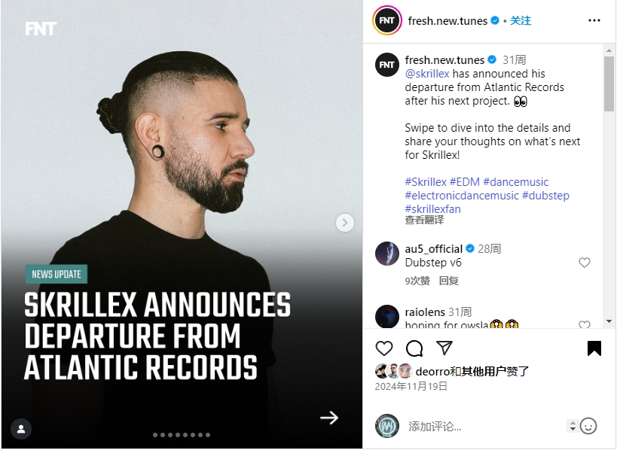
Task: Follow fresh.new.tunes with the 关注 button
Action: point(521,20)
